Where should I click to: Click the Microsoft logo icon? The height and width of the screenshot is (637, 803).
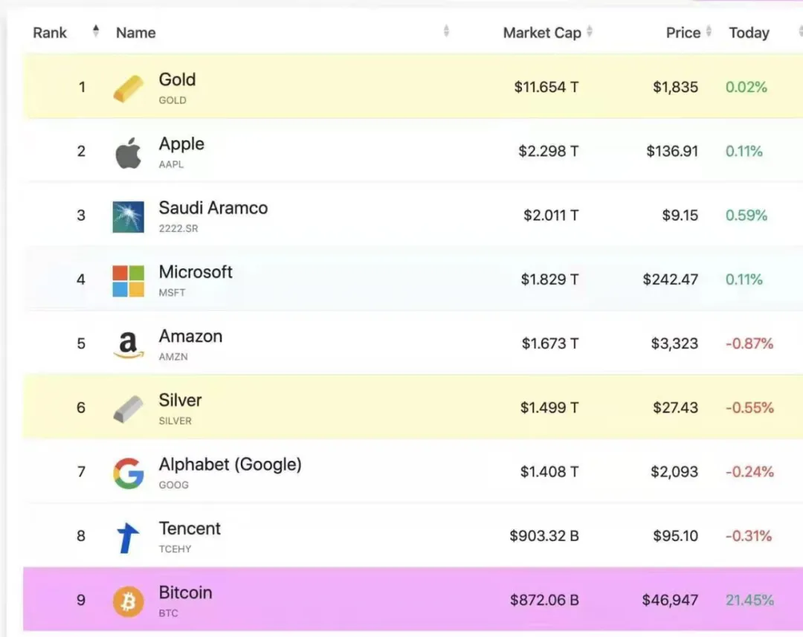pos(128,281)
